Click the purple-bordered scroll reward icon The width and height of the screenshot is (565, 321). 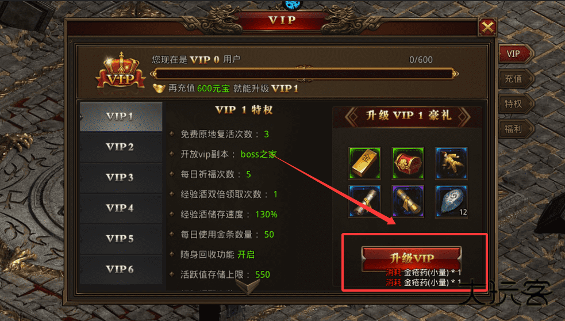click(408, 201)
